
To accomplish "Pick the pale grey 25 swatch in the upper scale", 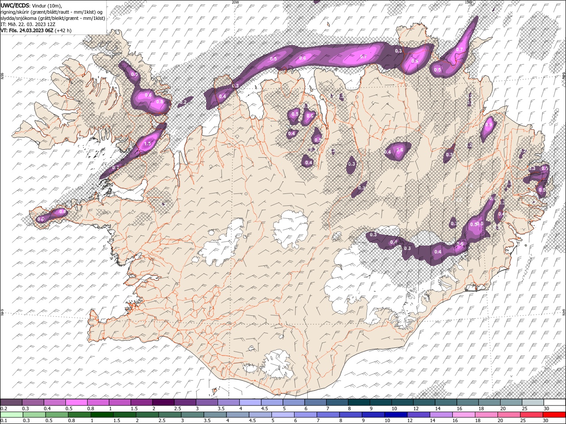I will coord(533,402).
